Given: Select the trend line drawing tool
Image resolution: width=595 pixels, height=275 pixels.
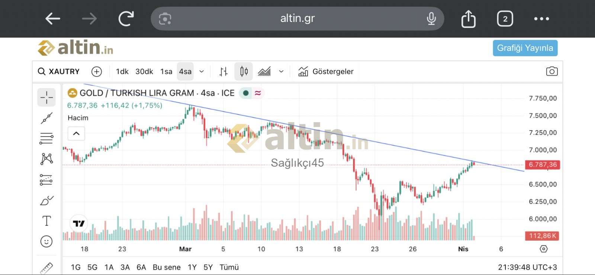Looking at the screenshot, I should 46,118.
